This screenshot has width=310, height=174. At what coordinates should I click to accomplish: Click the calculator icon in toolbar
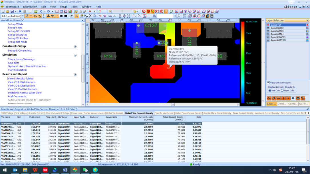tap(212, 16)
